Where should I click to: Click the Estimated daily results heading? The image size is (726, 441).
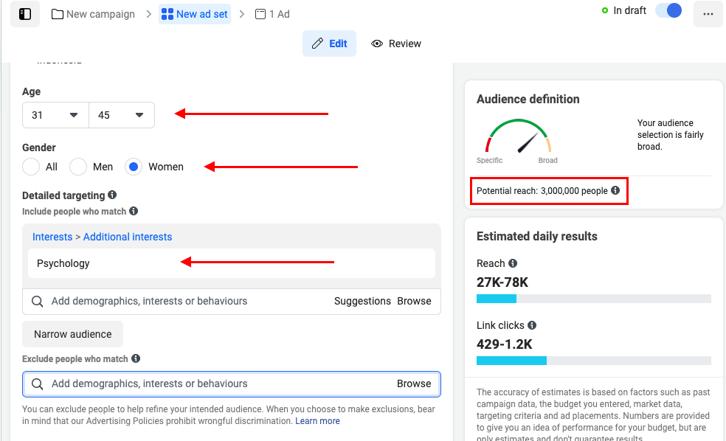(536, 236)
